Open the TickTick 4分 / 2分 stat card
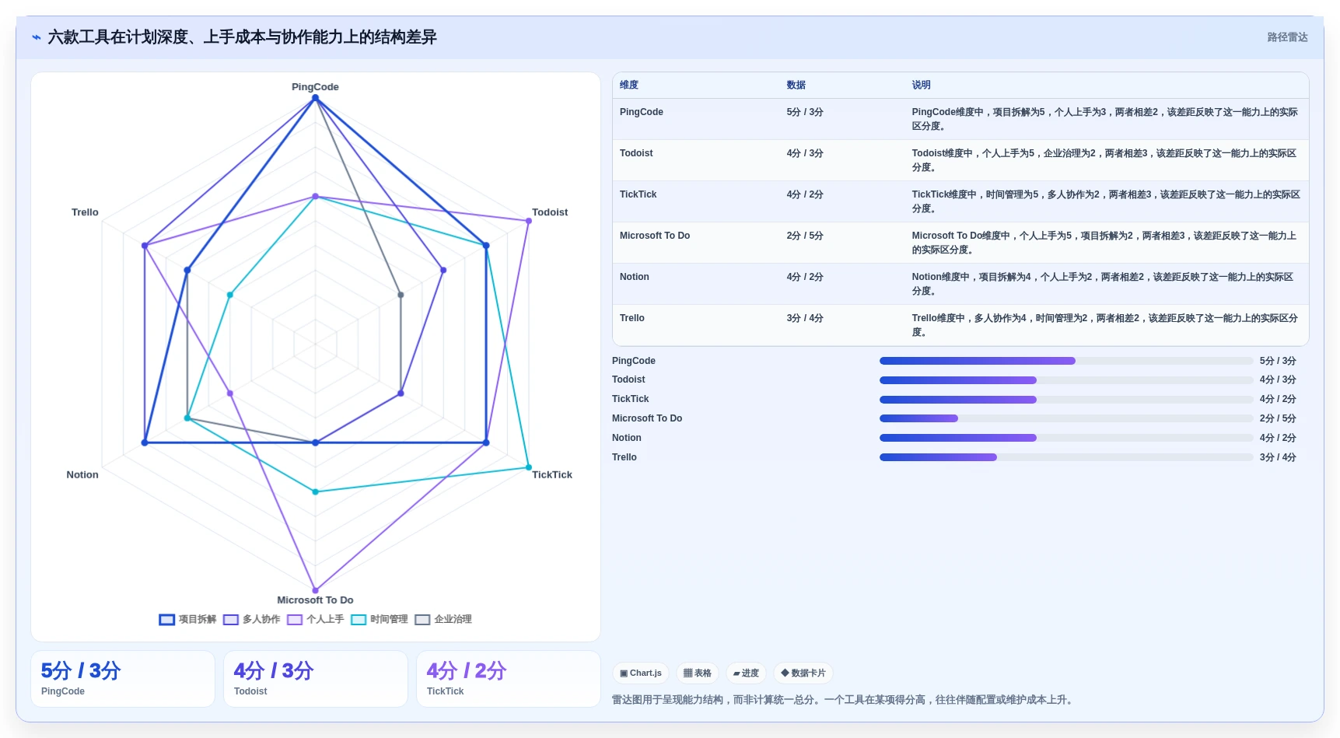Image resolution: width=1340 pixels, height=738 pixels. coord(509,679)
